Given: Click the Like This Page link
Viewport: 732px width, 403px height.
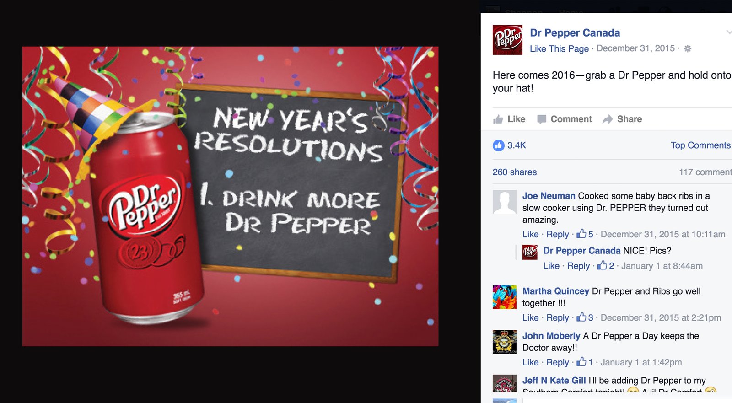Looking at the screenshot, I should click(559, 48).
